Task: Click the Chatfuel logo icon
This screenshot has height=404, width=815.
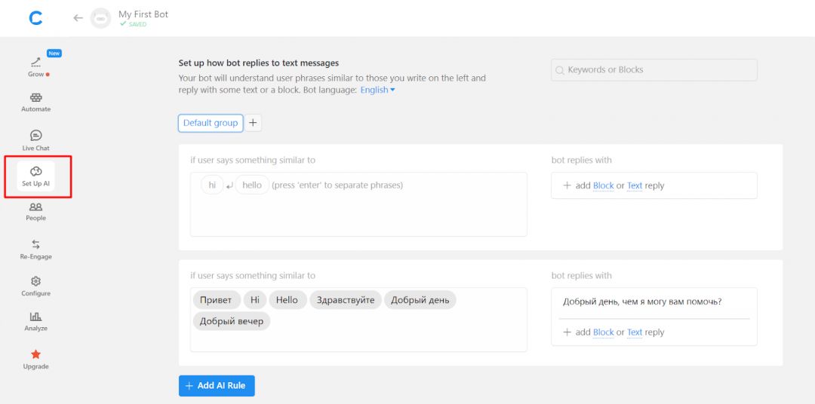Action: (x=35, y=19)
